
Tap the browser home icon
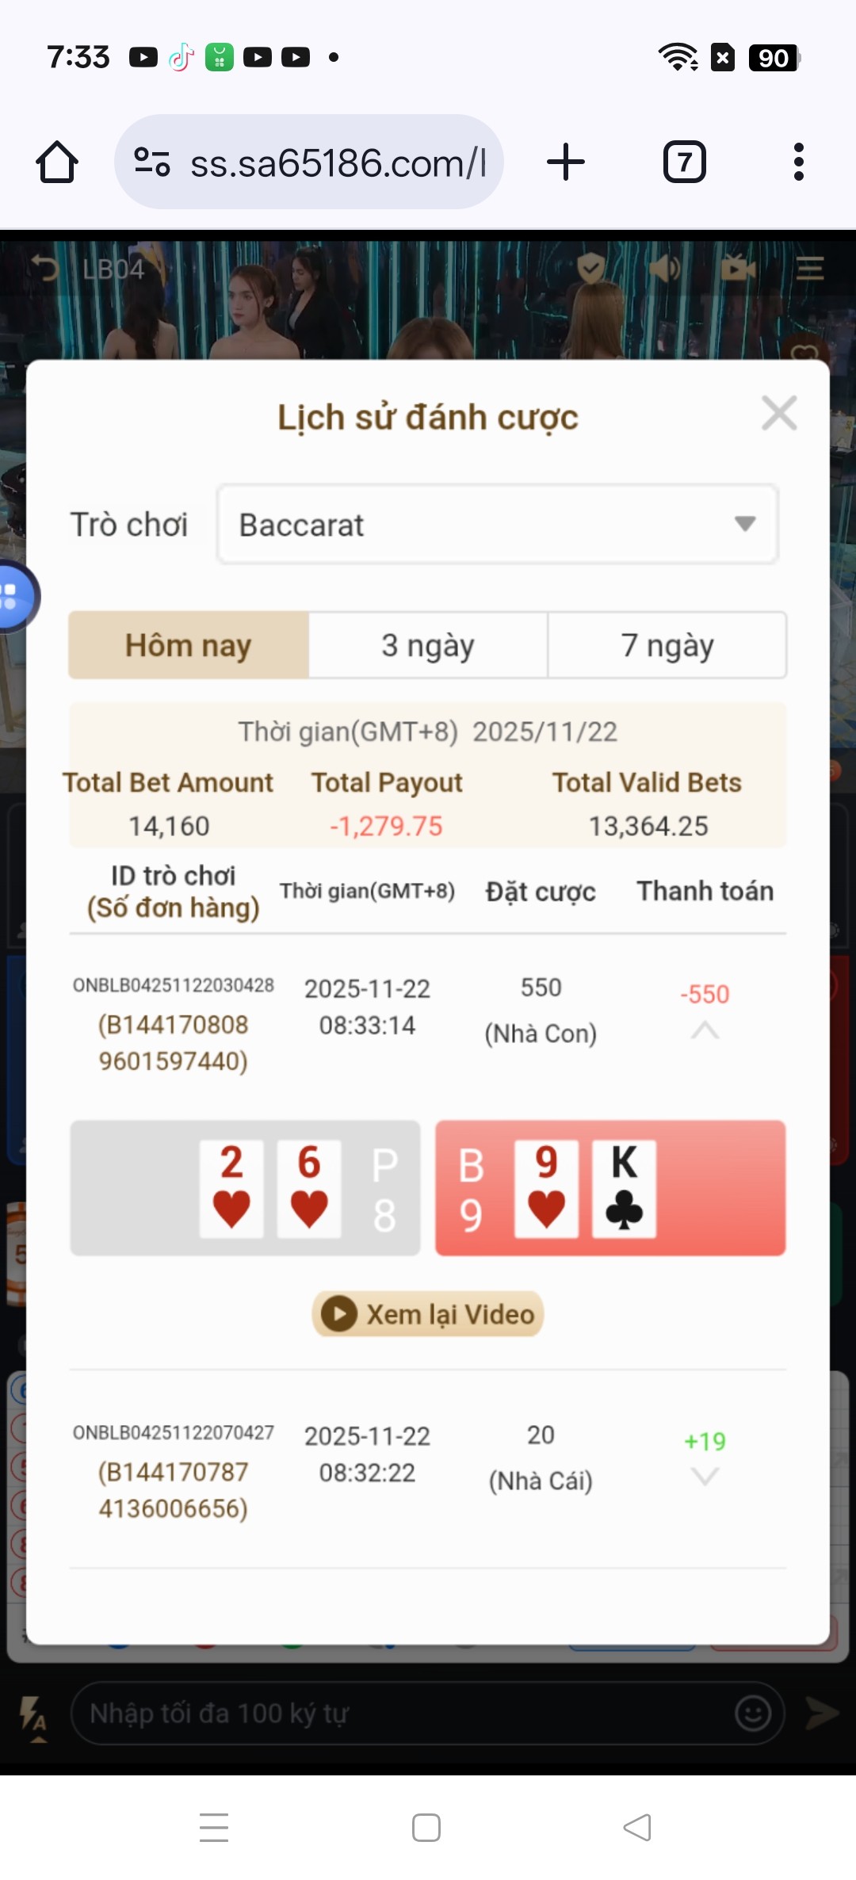(x=57, y=162)
